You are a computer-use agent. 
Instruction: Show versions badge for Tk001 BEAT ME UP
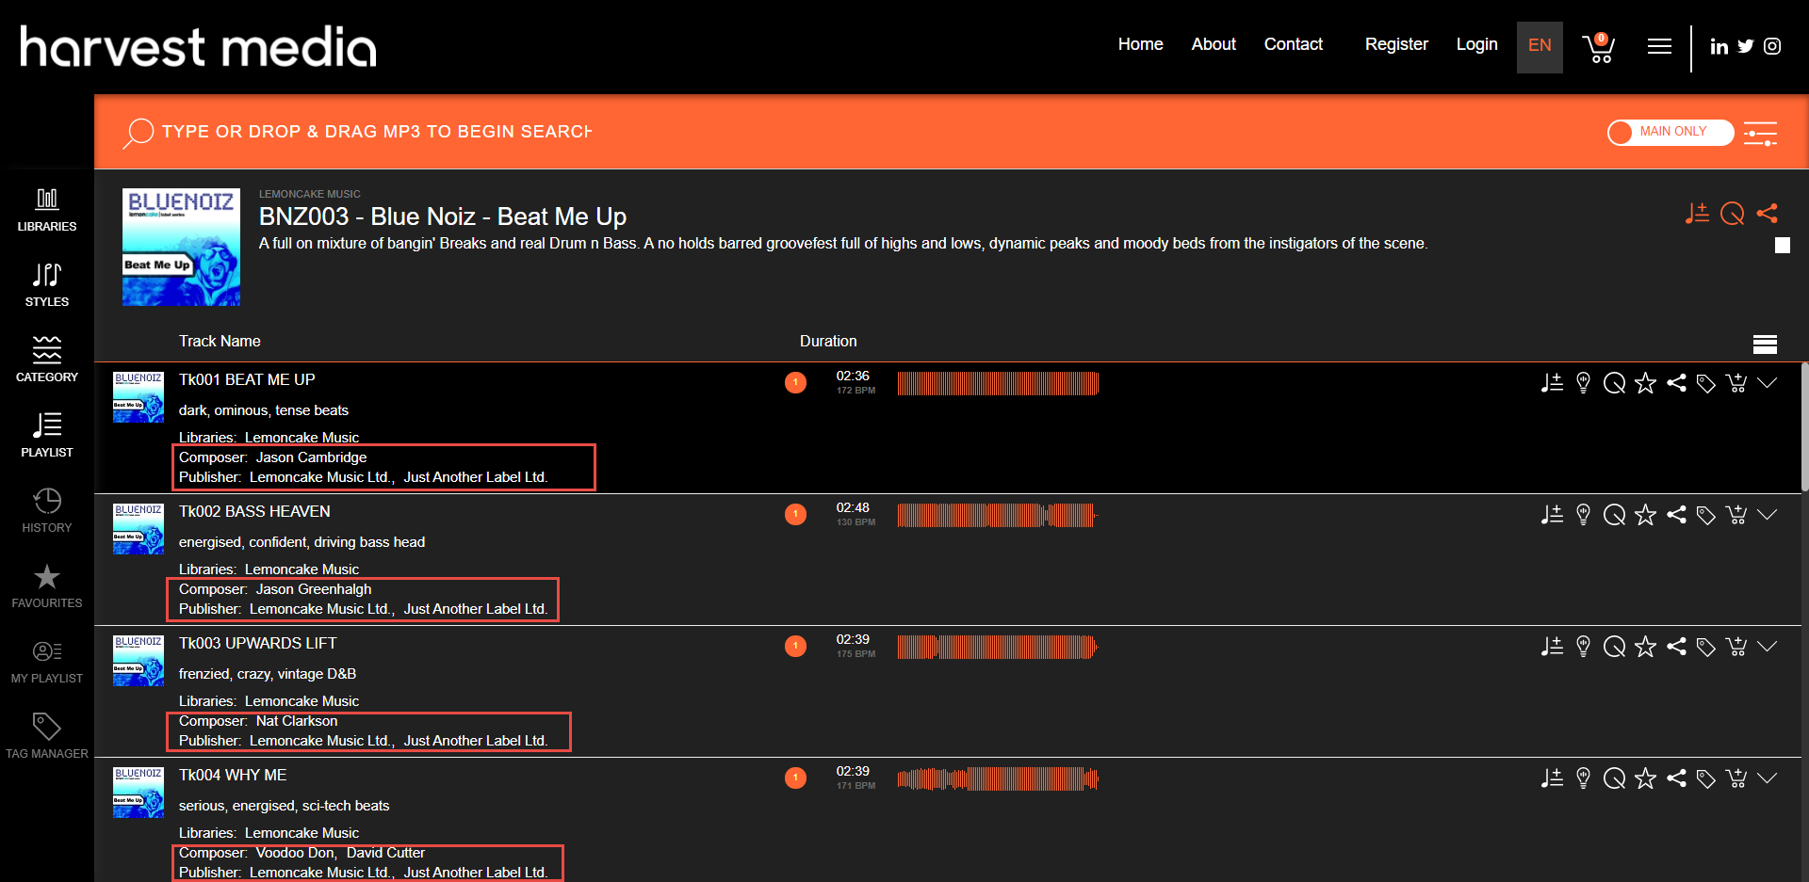[x=796, y=383]
